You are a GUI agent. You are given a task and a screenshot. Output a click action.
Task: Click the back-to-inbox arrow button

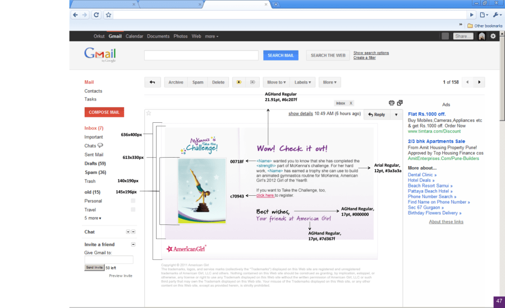click(153, 82)
